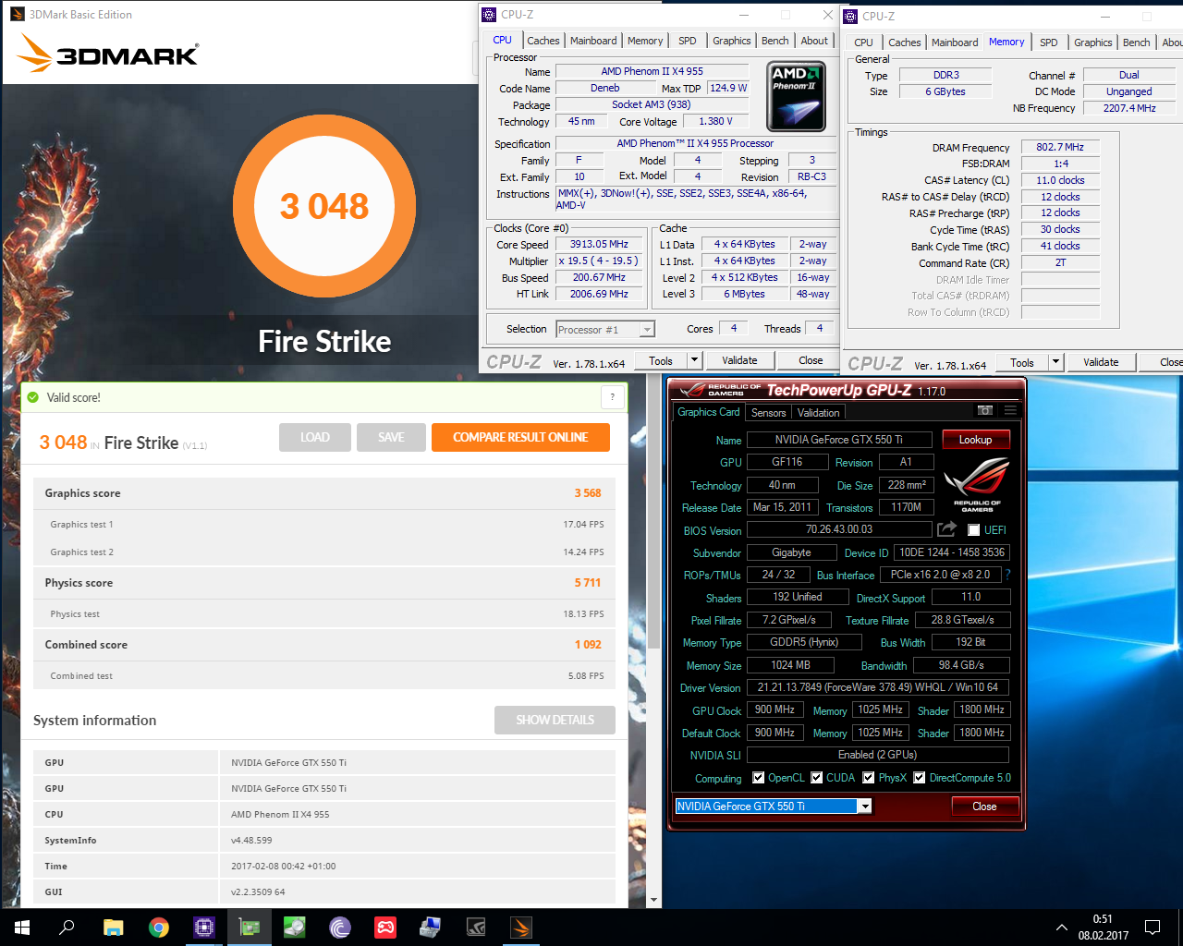Image resolution: width=1183 pixels, height=946 pixels.
Task: Open Graphics tab in left CPU-Z window
Action: (732, 41)
